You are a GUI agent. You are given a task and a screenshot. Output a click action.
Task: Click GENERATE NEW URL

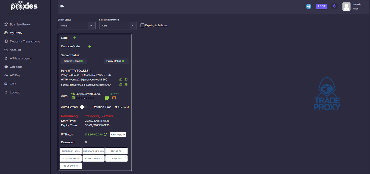(93, 151)
